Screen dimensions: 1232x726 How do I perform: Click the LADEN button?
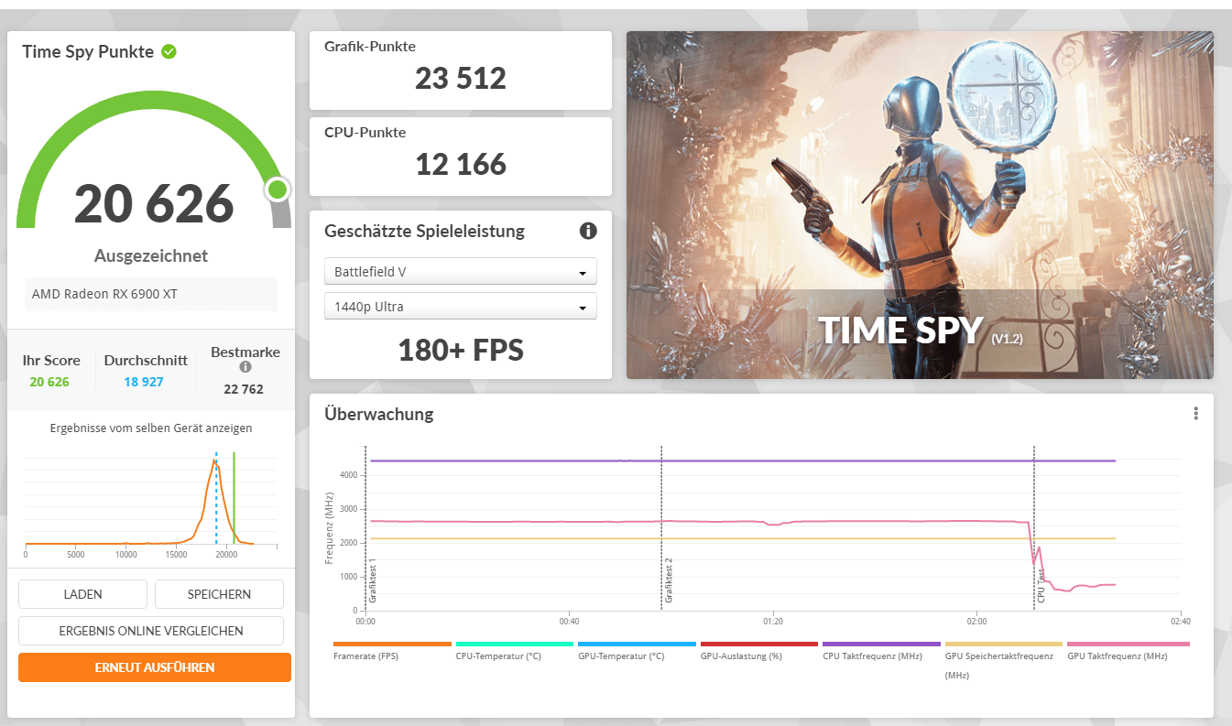coord(82,594)
